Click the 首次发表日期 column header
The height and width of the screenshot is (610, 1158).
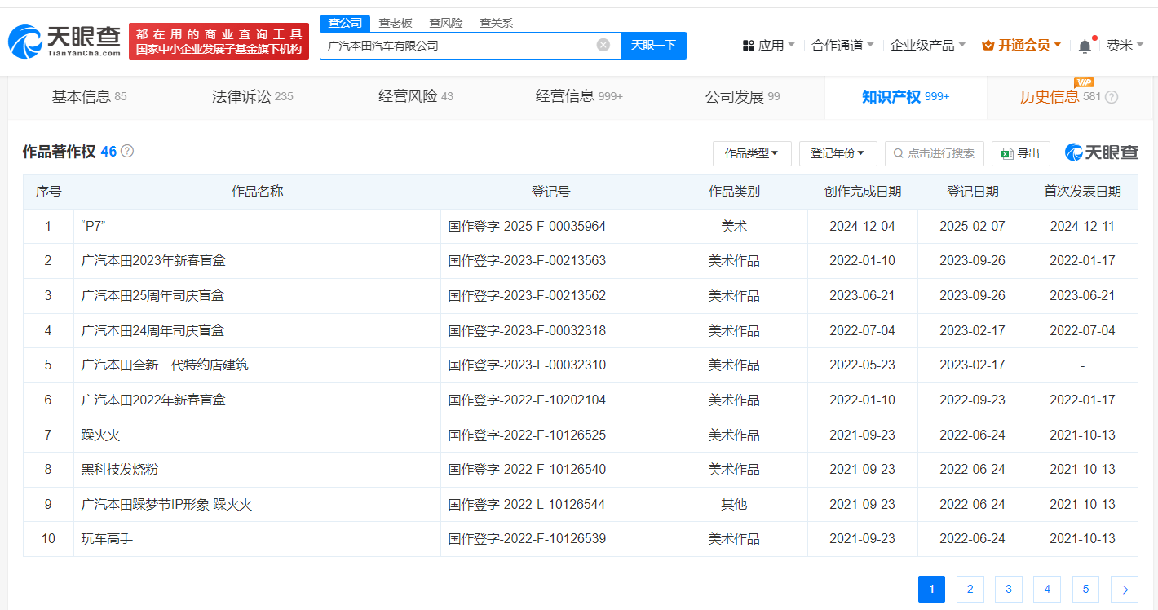(x=1082, y=191)
